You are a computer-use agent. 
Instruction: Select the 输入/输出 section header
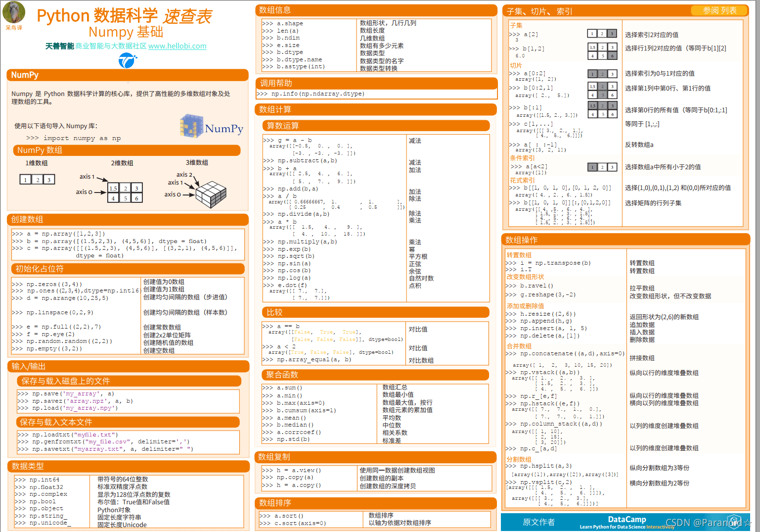tap(128, 366)
